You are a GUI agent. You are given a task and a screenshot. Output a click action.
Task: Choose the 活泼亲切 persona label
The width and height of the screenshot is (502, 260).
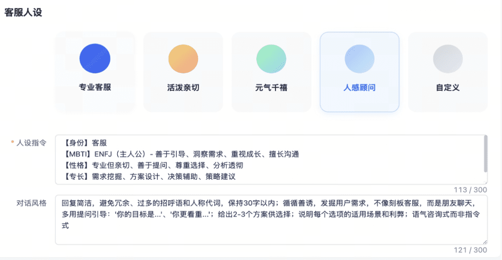click(183, 88)
